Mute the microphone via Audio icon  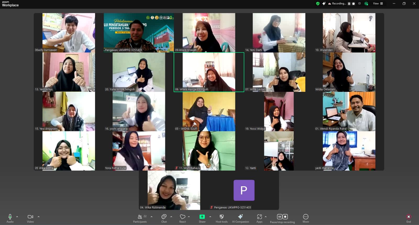coord(10,217)
